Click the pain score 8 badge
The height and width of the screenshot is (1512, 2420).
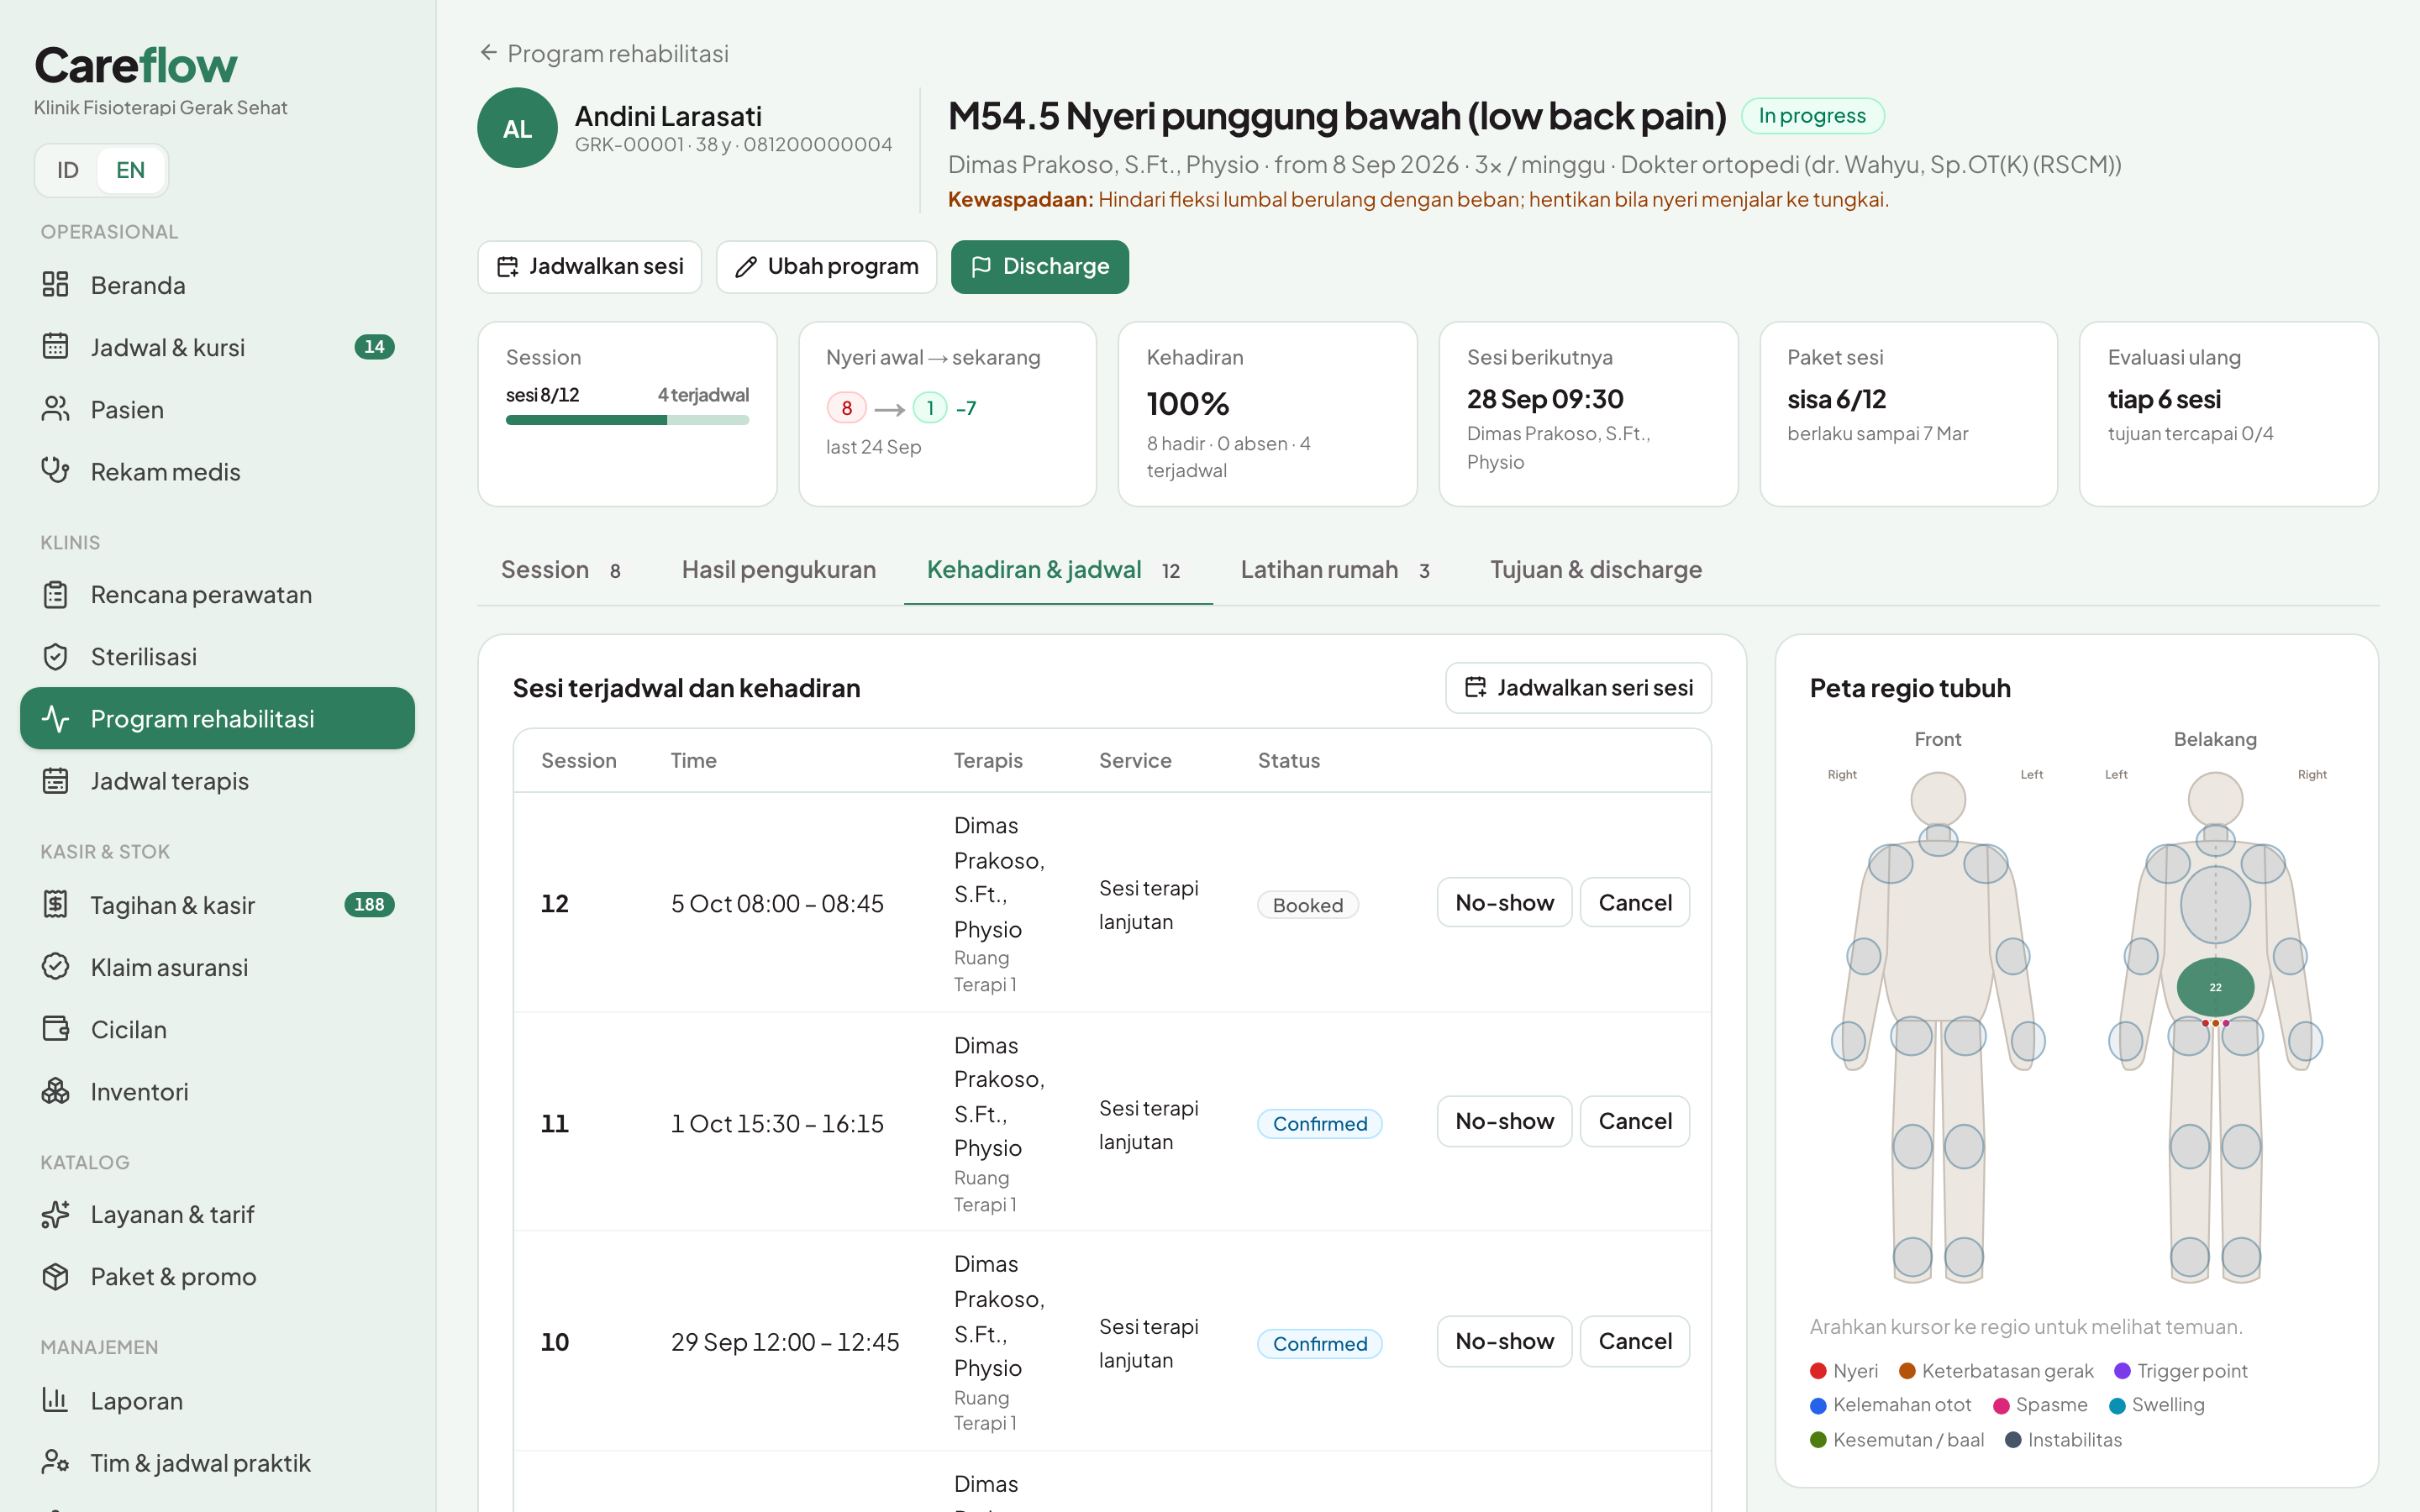(846, 408)
